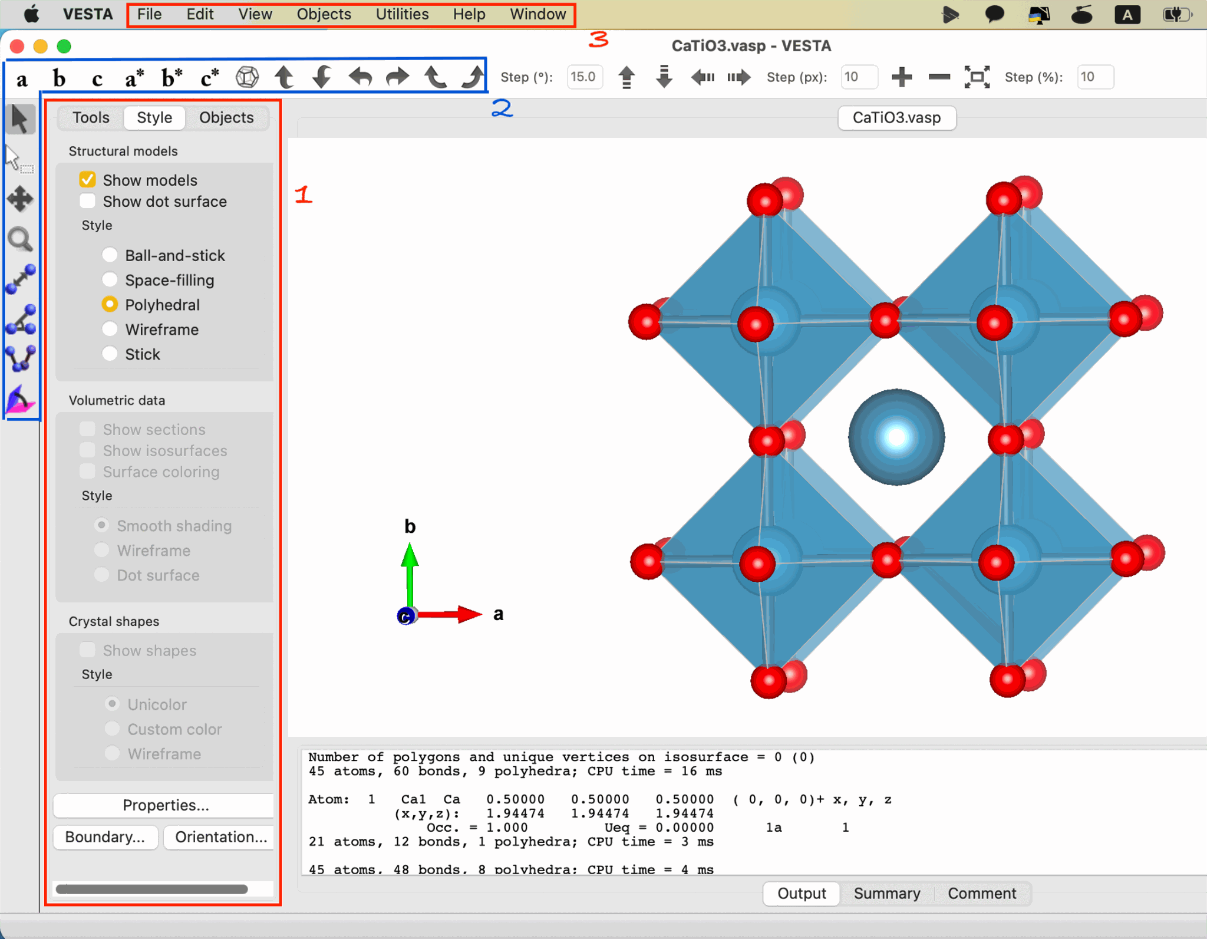
Task: Open the Style tab
Action: 154,117
